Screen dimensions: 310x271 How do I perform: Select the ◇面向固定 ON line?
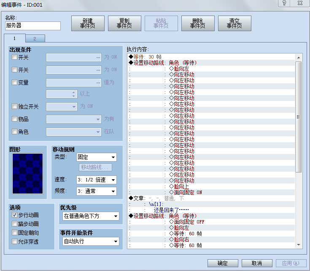pos(211,192)
